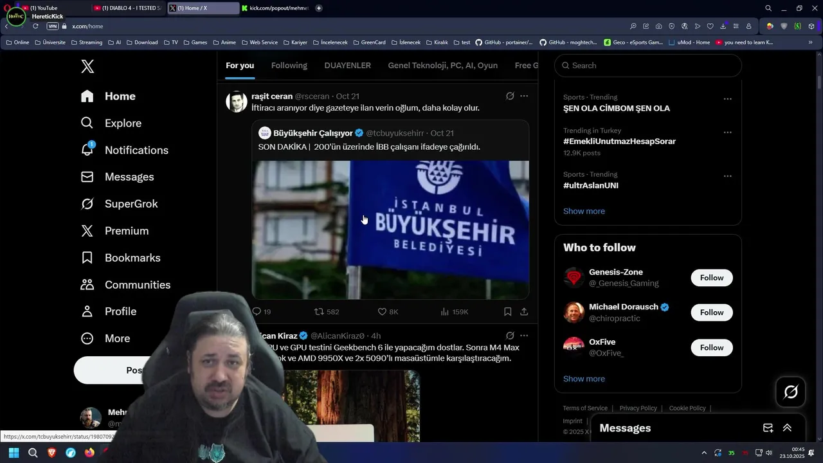The image size is (823, 463).
Task: Compose new message in Messages drawer
Action: (768, 428)
